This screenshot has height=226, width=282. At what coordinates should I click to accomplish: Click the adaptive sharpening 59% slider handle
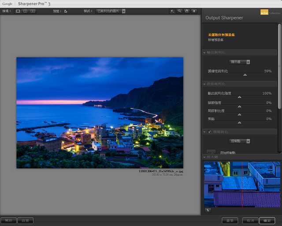click(x=245, y=75)
